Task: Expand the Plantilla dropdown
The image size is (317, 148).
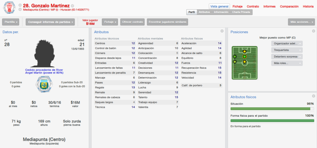Action: tap(11, 22)
